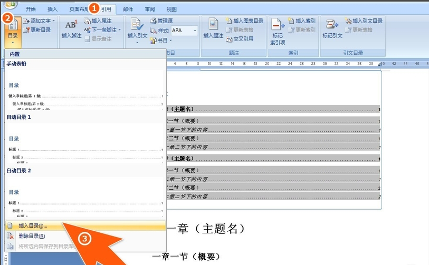Click 插入引文 (Insert Citation) icon
The image size is (429, 265).
tap(137, 25)
